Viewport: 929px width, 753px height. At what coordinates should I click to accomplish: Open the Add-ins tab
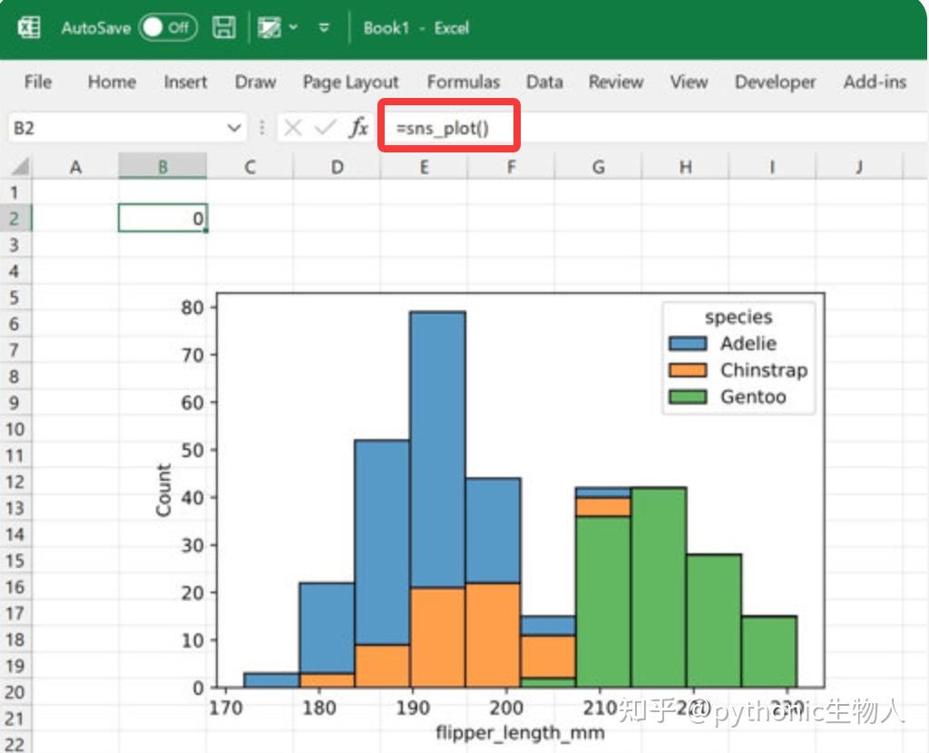874,82
